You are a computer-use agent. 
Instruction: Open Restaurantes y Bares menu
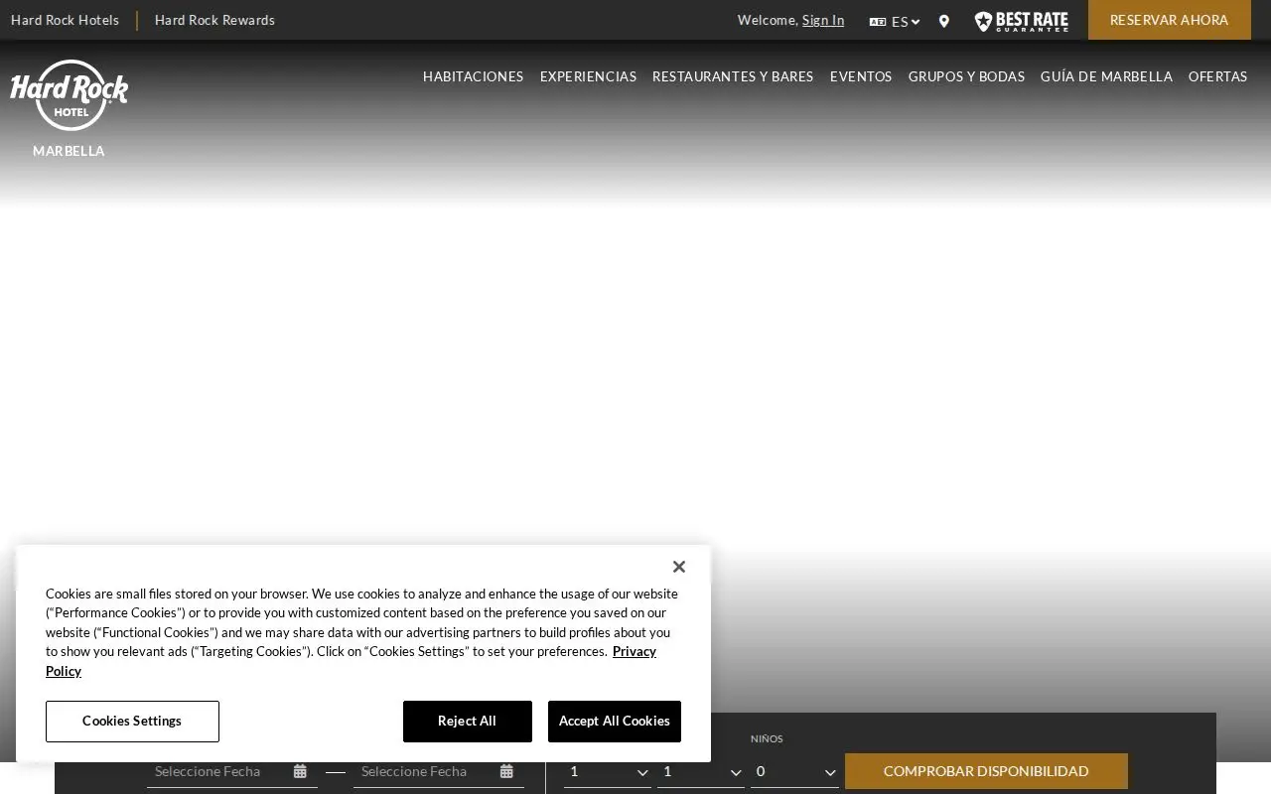tap(733, 76)
